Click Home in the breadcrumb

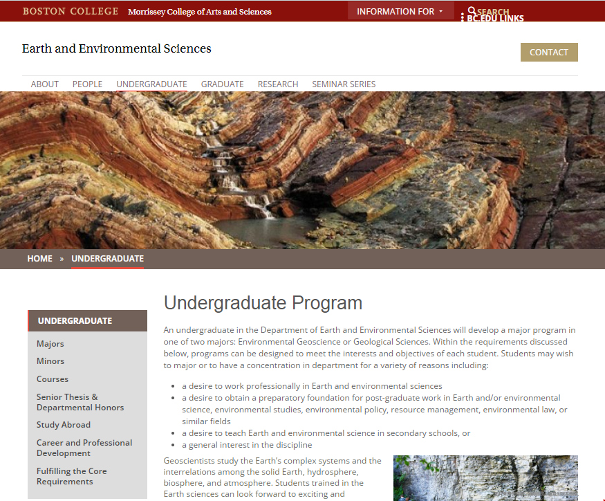(x=39, y=258)
